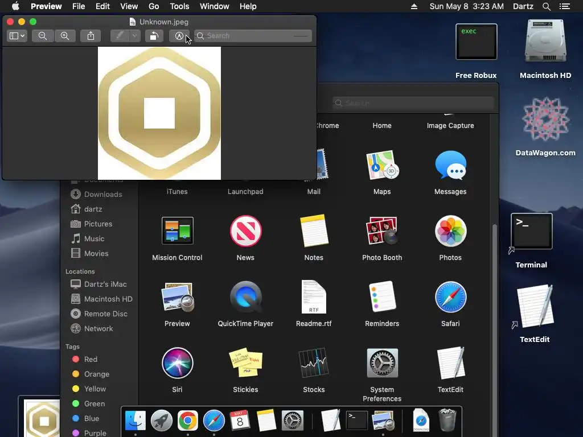This screenshot has height=437, width=583.
Task: Focus the Preview search field
Action: point(253,36)
